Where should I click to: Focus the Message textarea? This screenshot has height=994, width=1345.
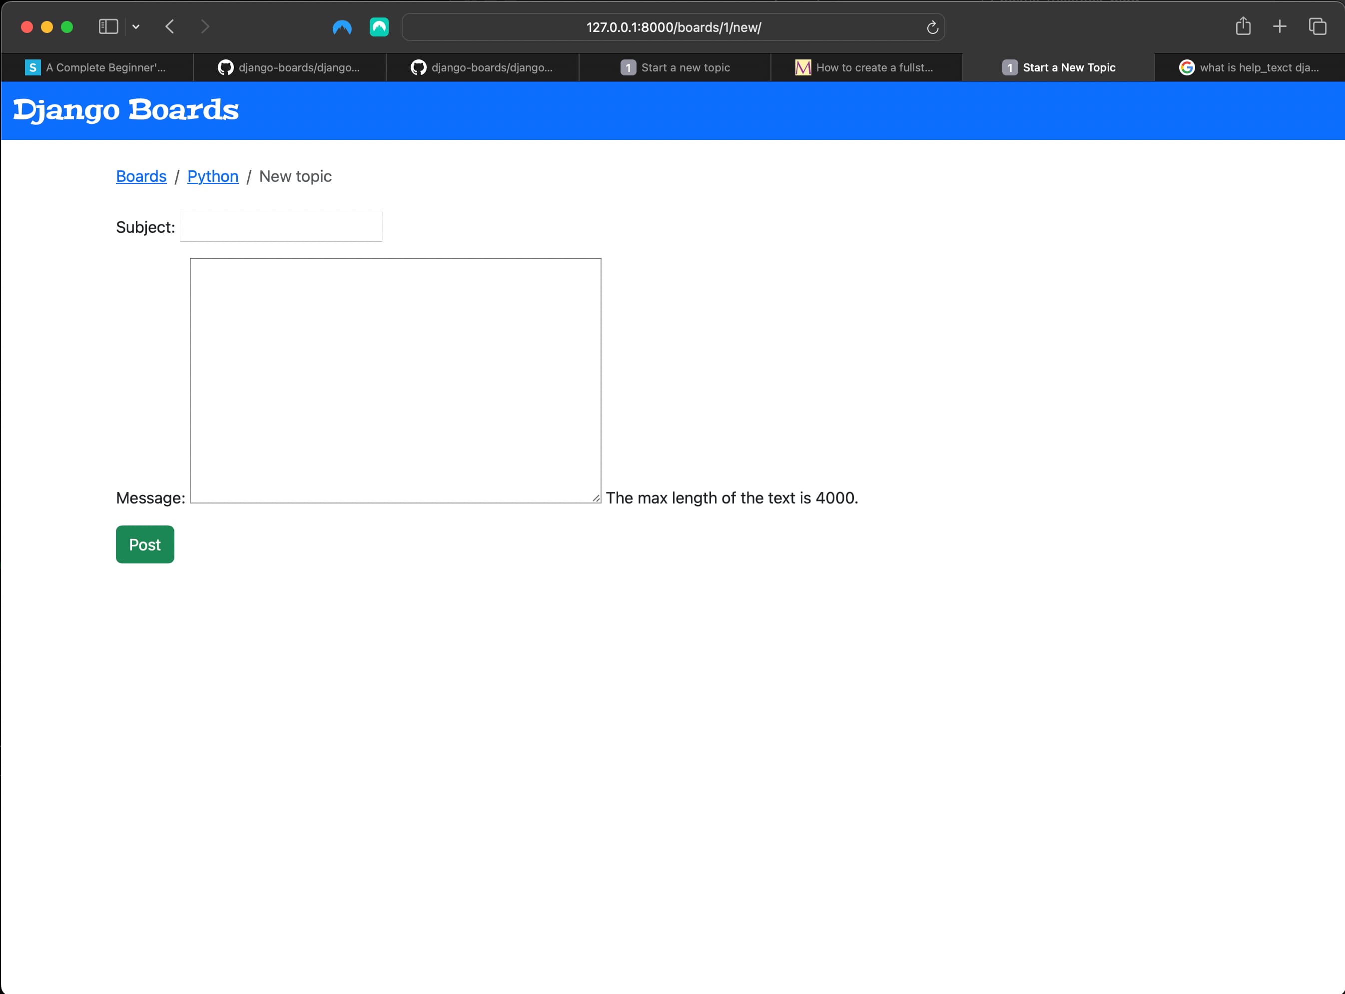click(x=395, y=380)
